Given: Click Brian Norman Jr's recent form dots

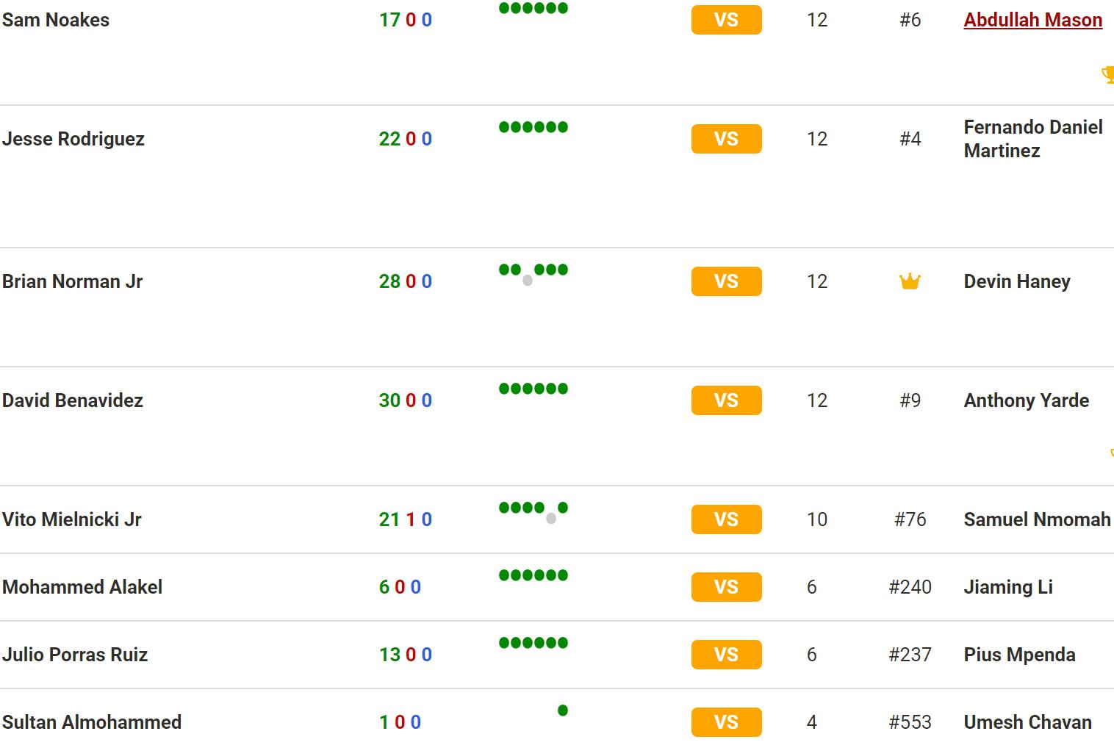Looking at the screenshot, I should (x=533, y=272).
